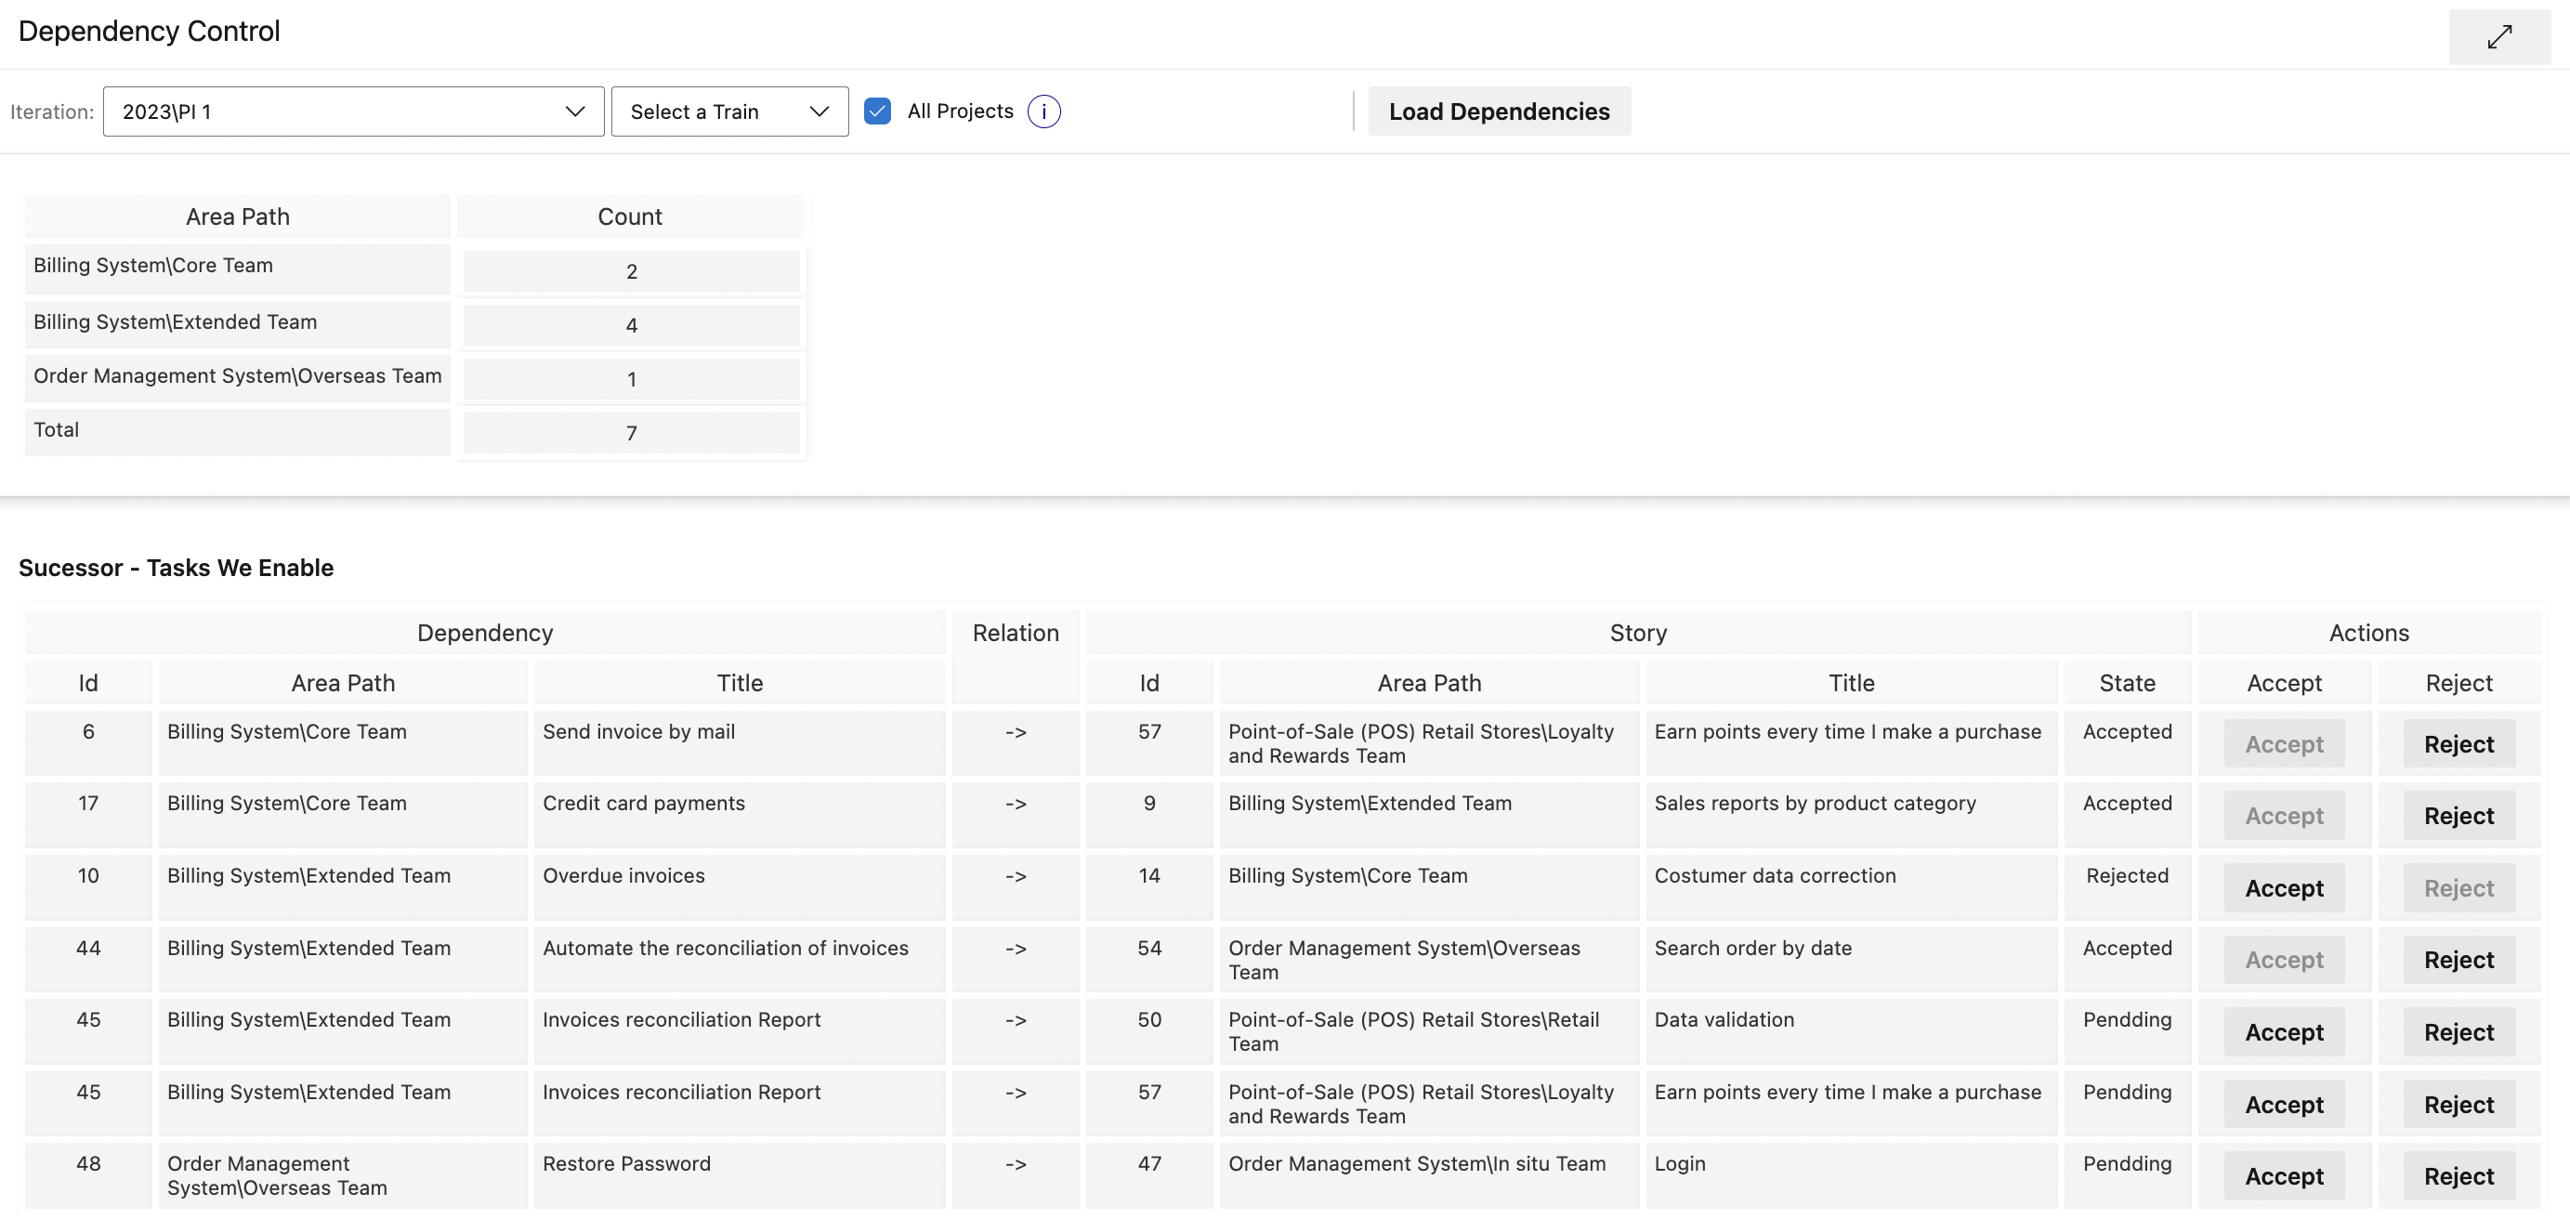Select the Billing System\Core Team row in summary
This screenshot has height=1232, width=2570.
pos(236,267)
